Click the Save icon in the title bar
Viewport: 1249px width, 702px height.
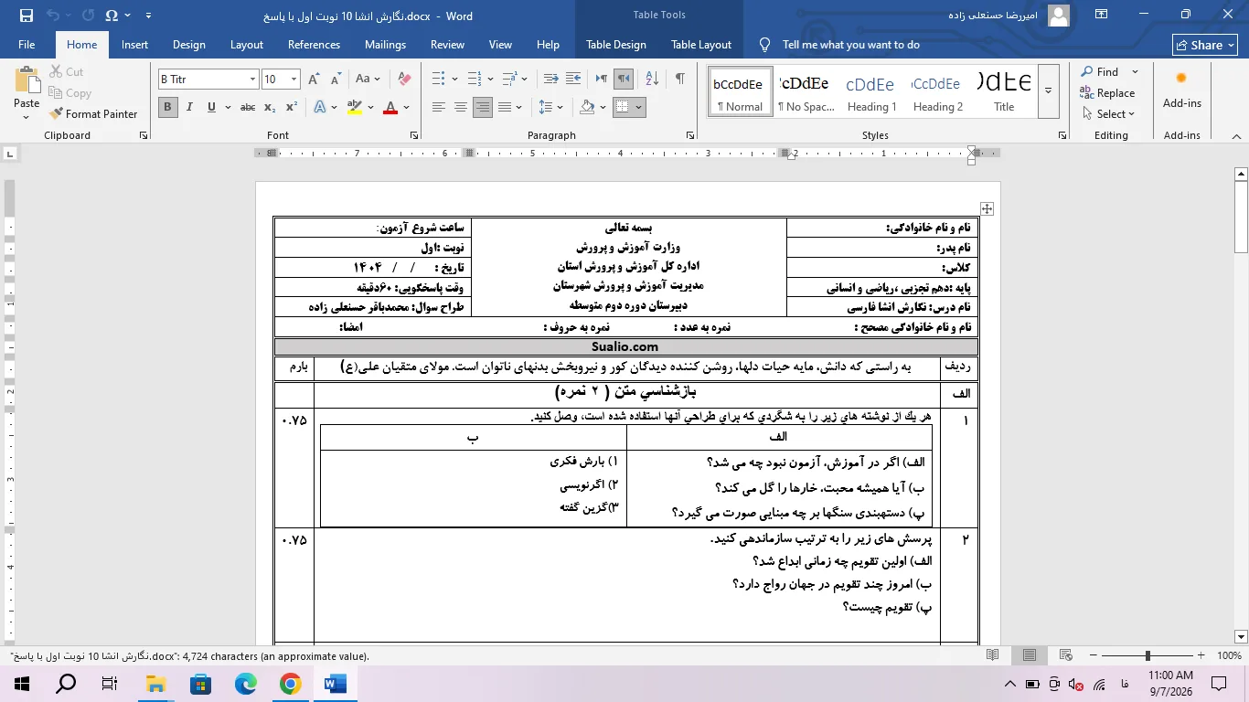26,16
